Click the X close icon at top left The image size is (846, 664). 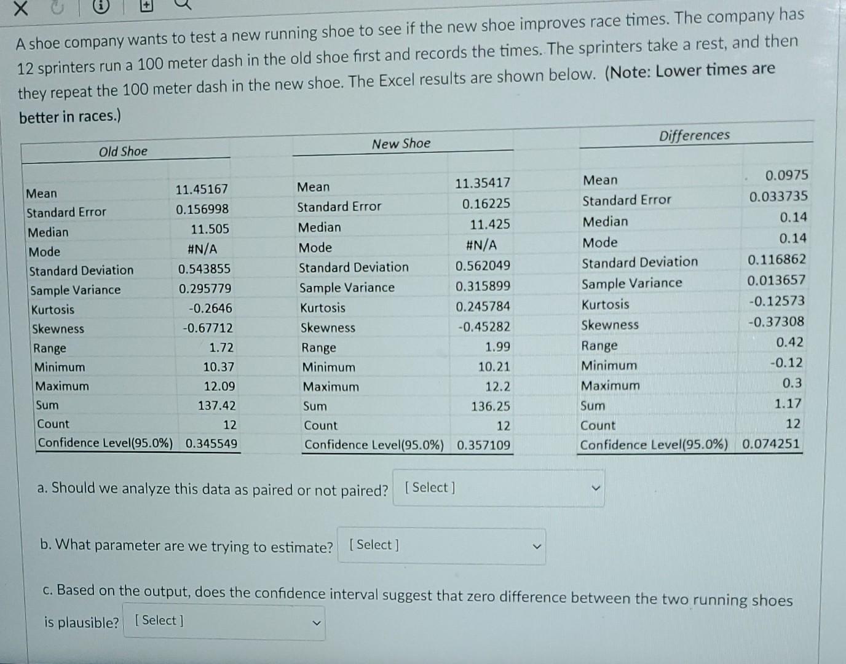[22, 8]
